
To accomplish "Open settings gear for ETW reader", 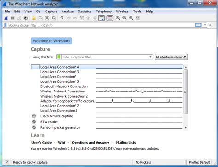I will (x=34, y=122).
